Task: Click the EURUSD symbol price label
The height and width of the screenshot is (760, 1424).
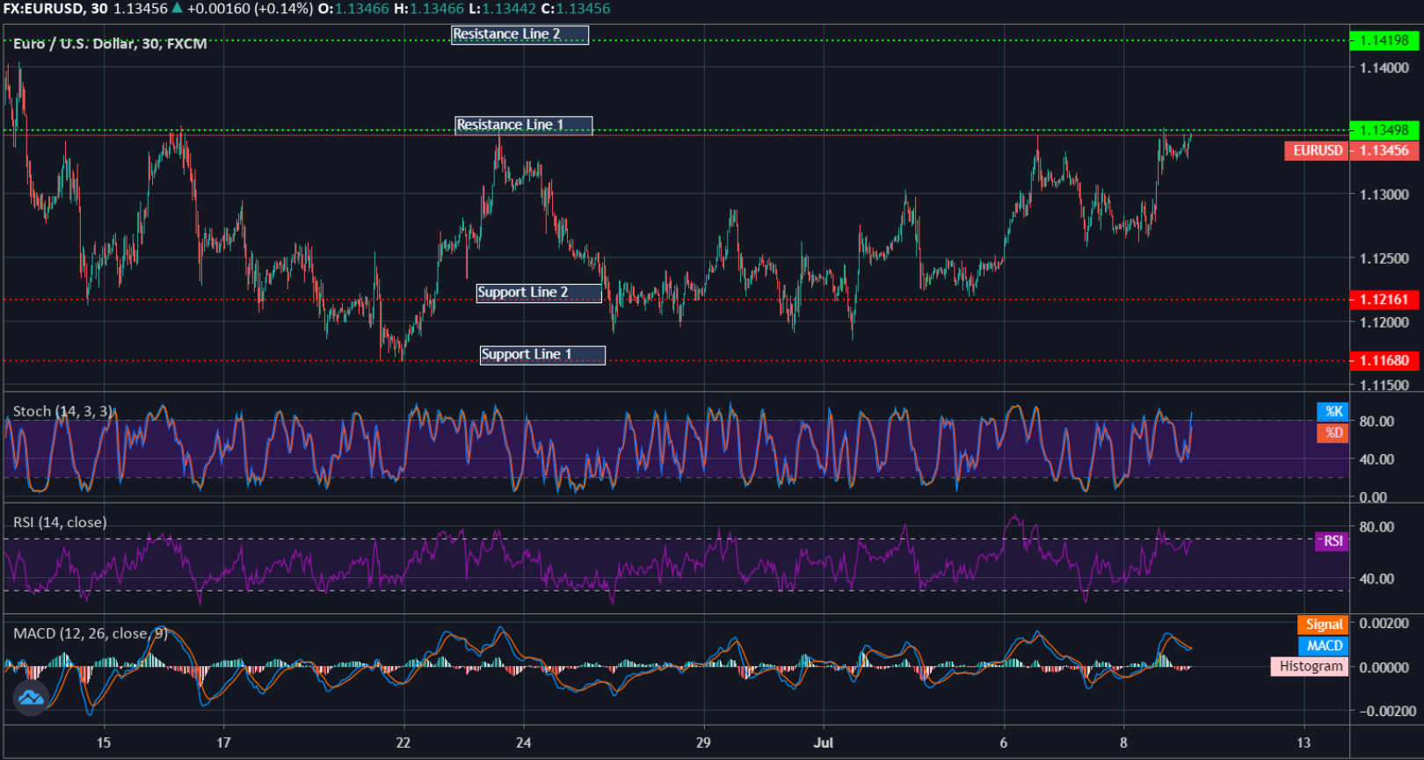Action: [x=1317, y=150]
